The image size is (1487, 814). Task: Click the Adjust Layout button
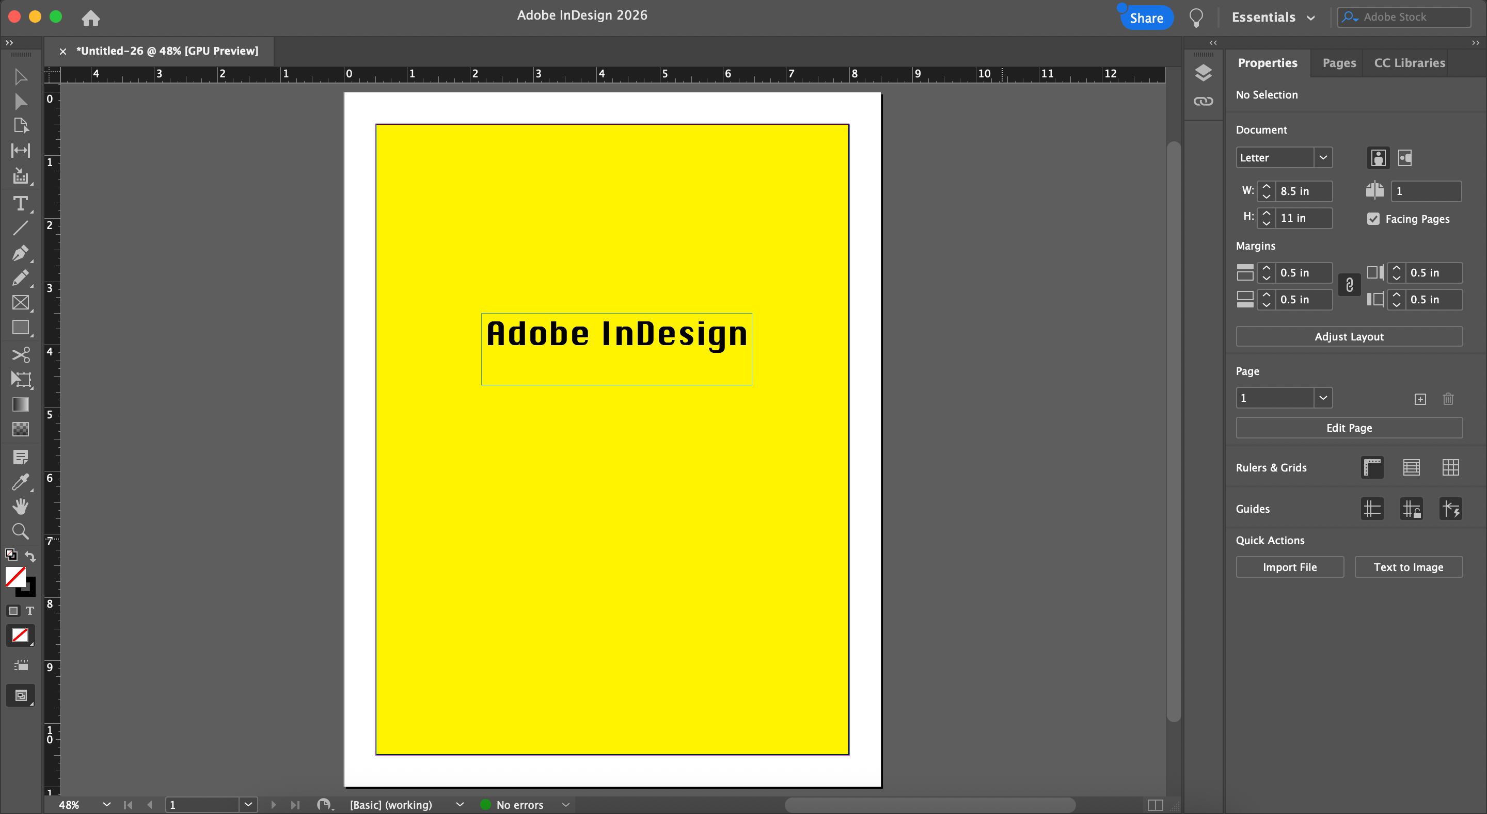click(x=1349, y=336)
